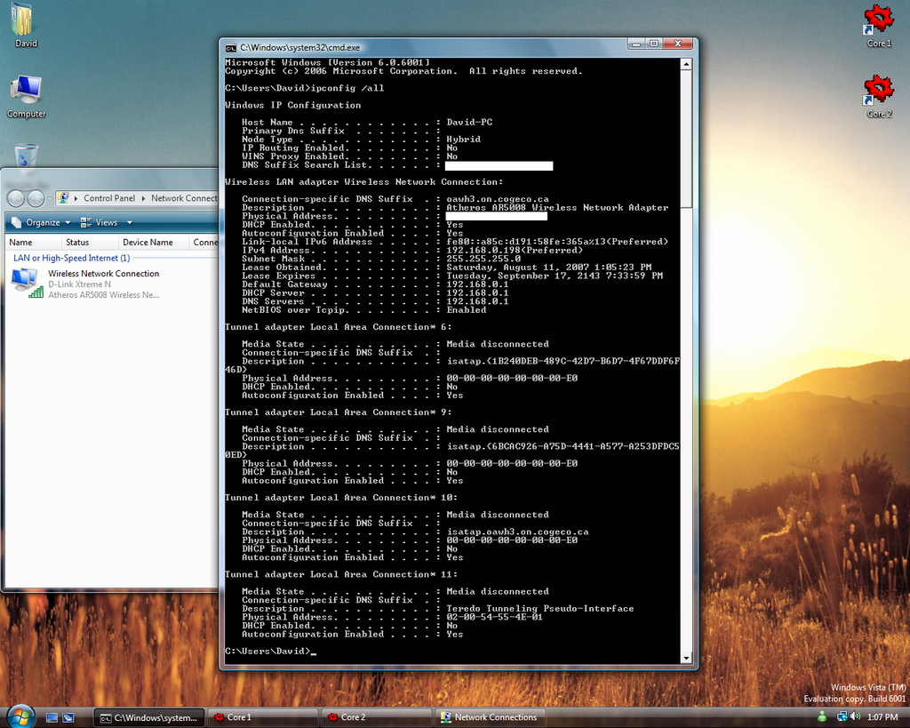Screen dimensions: 910x728
Task: Expand the breadcrumb arrow before Control Panel
Action: tap(76, 198)
